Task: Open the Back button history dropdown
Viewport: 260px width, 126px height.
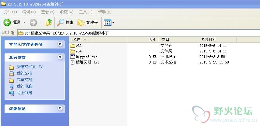Action: [24, 22]
